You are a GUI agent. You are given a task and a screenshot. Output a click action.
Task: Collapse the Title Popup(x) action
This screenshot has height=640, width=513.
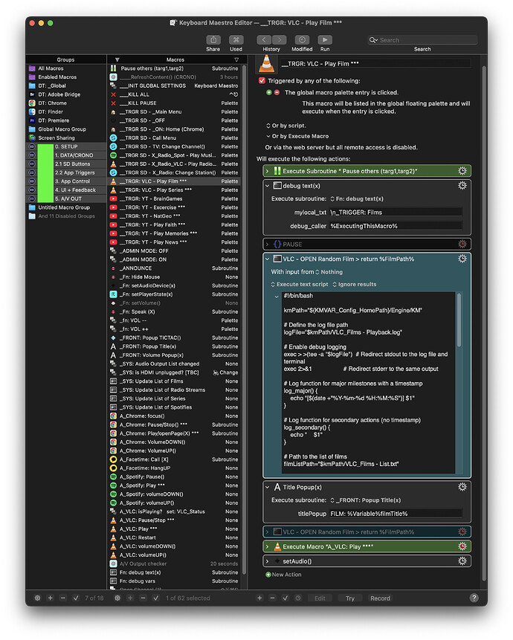coord(268,487)
